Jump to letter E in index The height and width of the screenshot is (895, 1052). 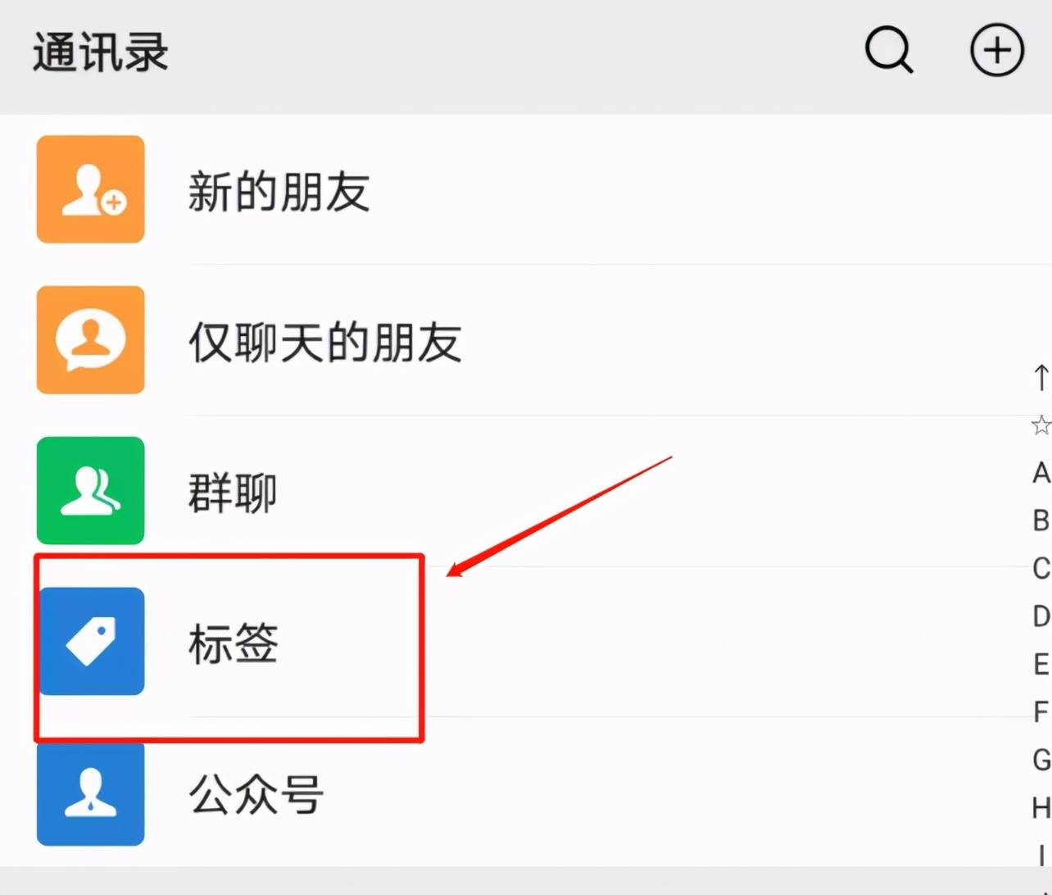tap(1041, 664)
